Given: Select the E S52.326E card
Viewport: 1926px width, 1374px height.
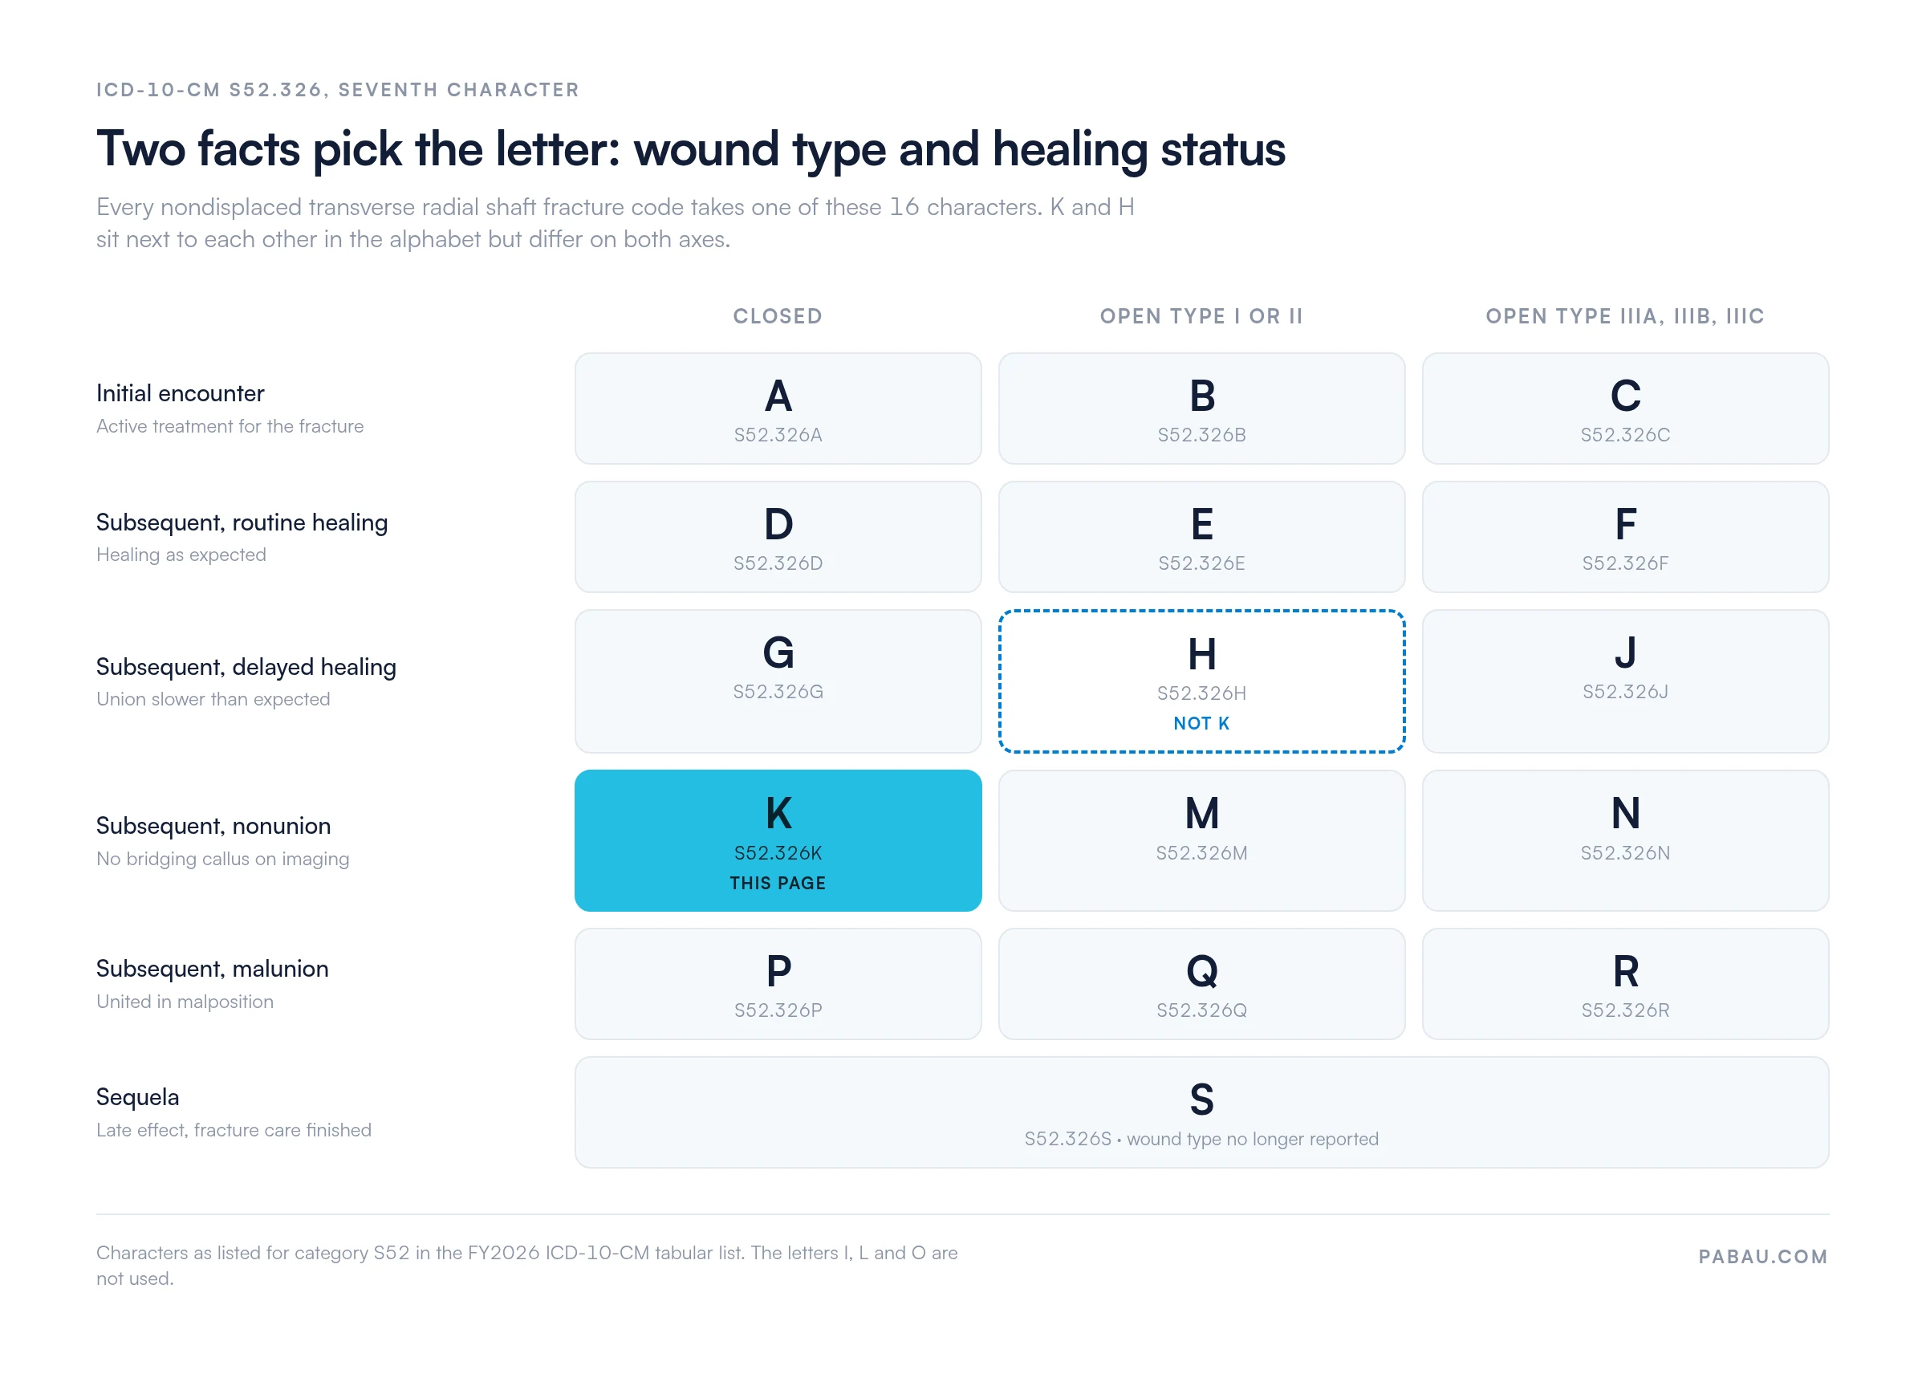Looking at the screenshot, I should [x=1201, y=537].
